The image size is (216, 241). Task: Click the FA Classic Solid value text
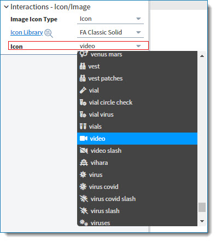(101, 32)
